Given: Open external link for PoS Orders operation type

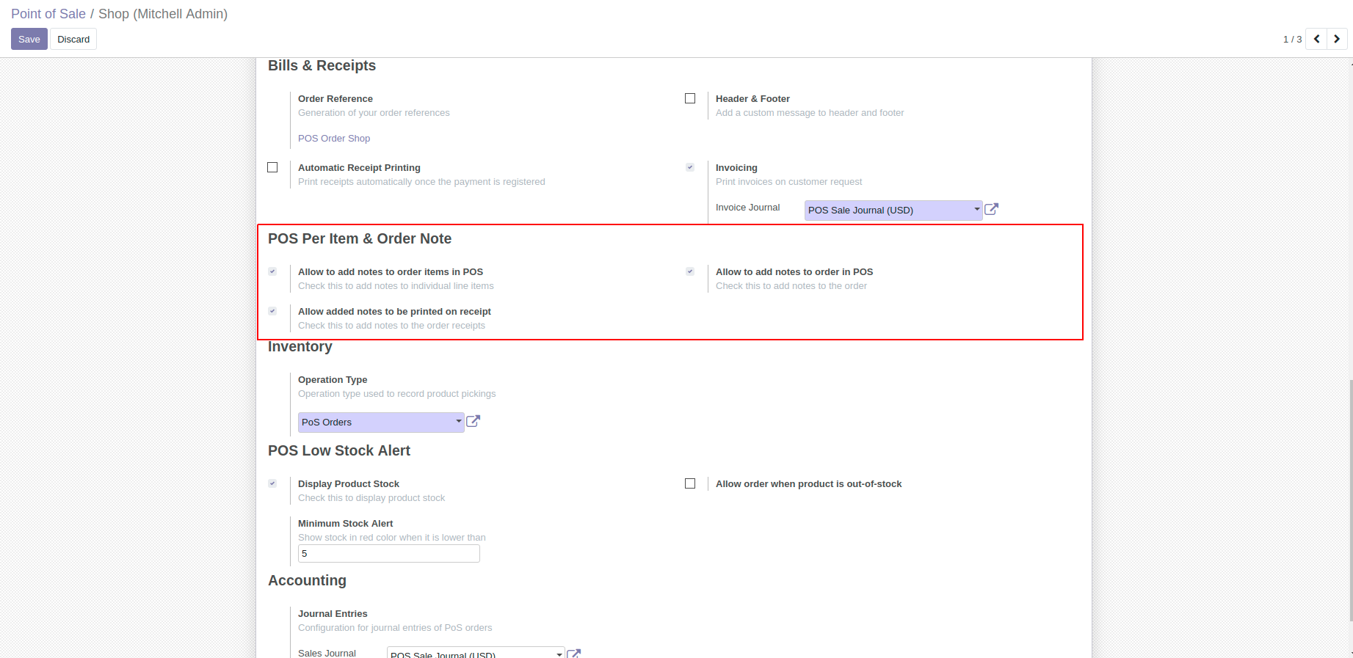Looking at the screenshot, I should [x=474, y=422].
